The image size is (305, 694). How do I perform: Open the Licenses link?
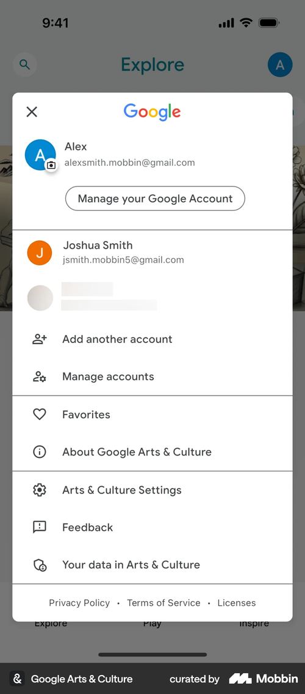coord(237,603)
